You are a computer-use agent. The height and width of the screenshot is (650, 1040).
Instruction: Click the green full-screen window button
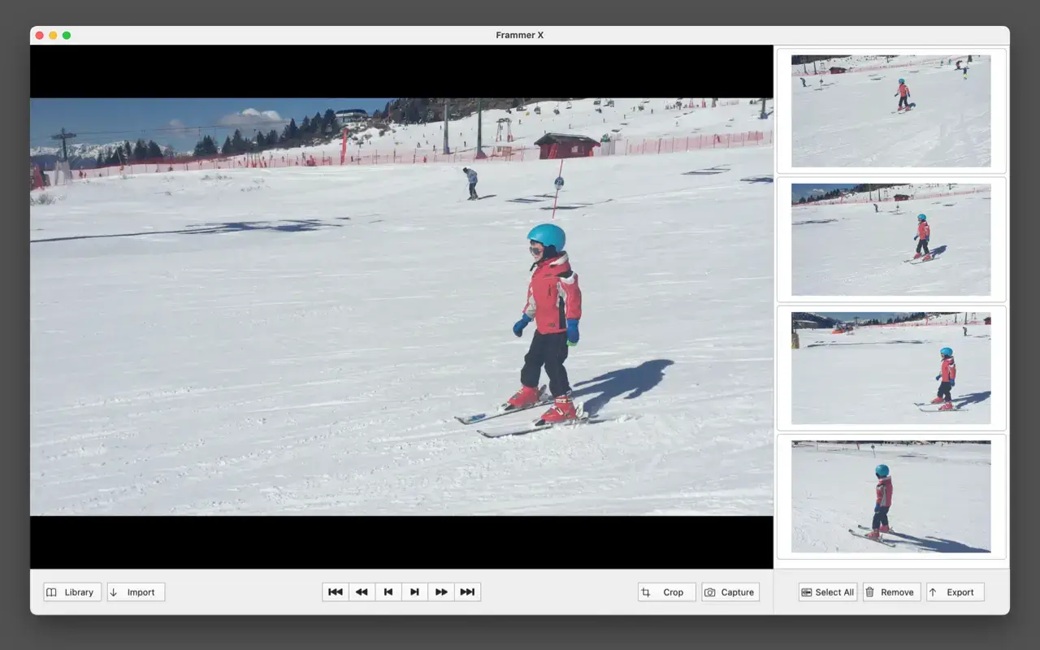tap(67, 36)
